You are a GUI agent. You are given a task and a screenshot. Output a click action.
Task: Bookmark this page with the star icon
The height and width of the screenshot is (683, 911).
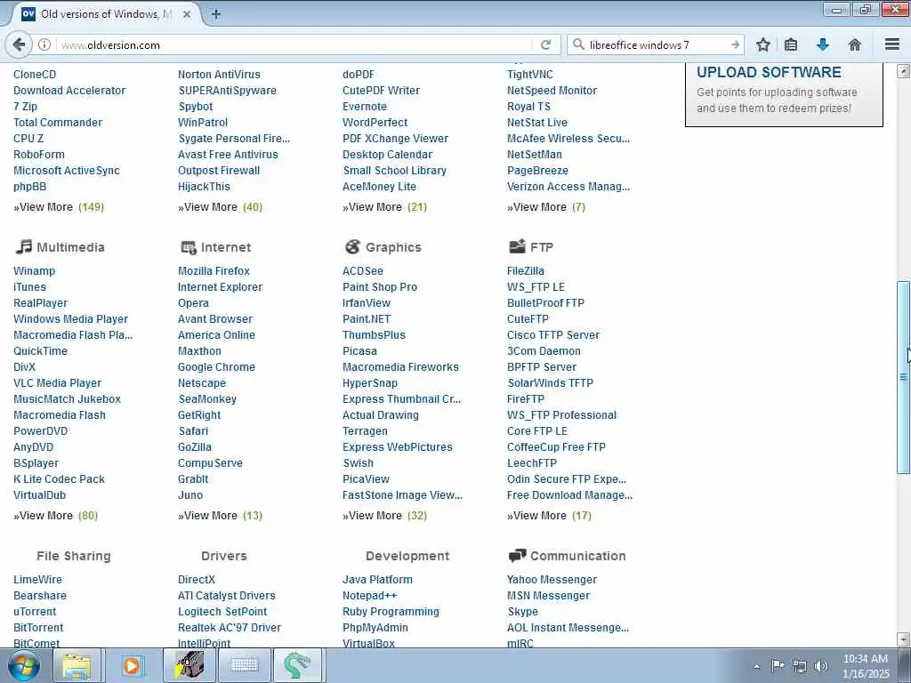[762, 44]
